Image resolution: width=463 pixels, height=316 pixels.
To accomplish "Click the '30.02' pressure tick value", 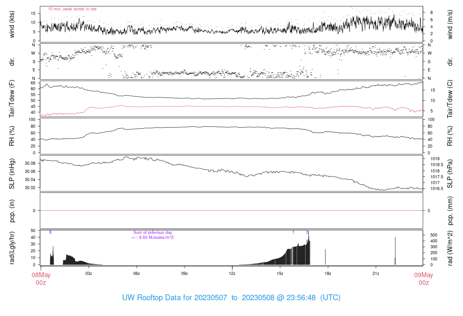I will [x=30, y=187].
